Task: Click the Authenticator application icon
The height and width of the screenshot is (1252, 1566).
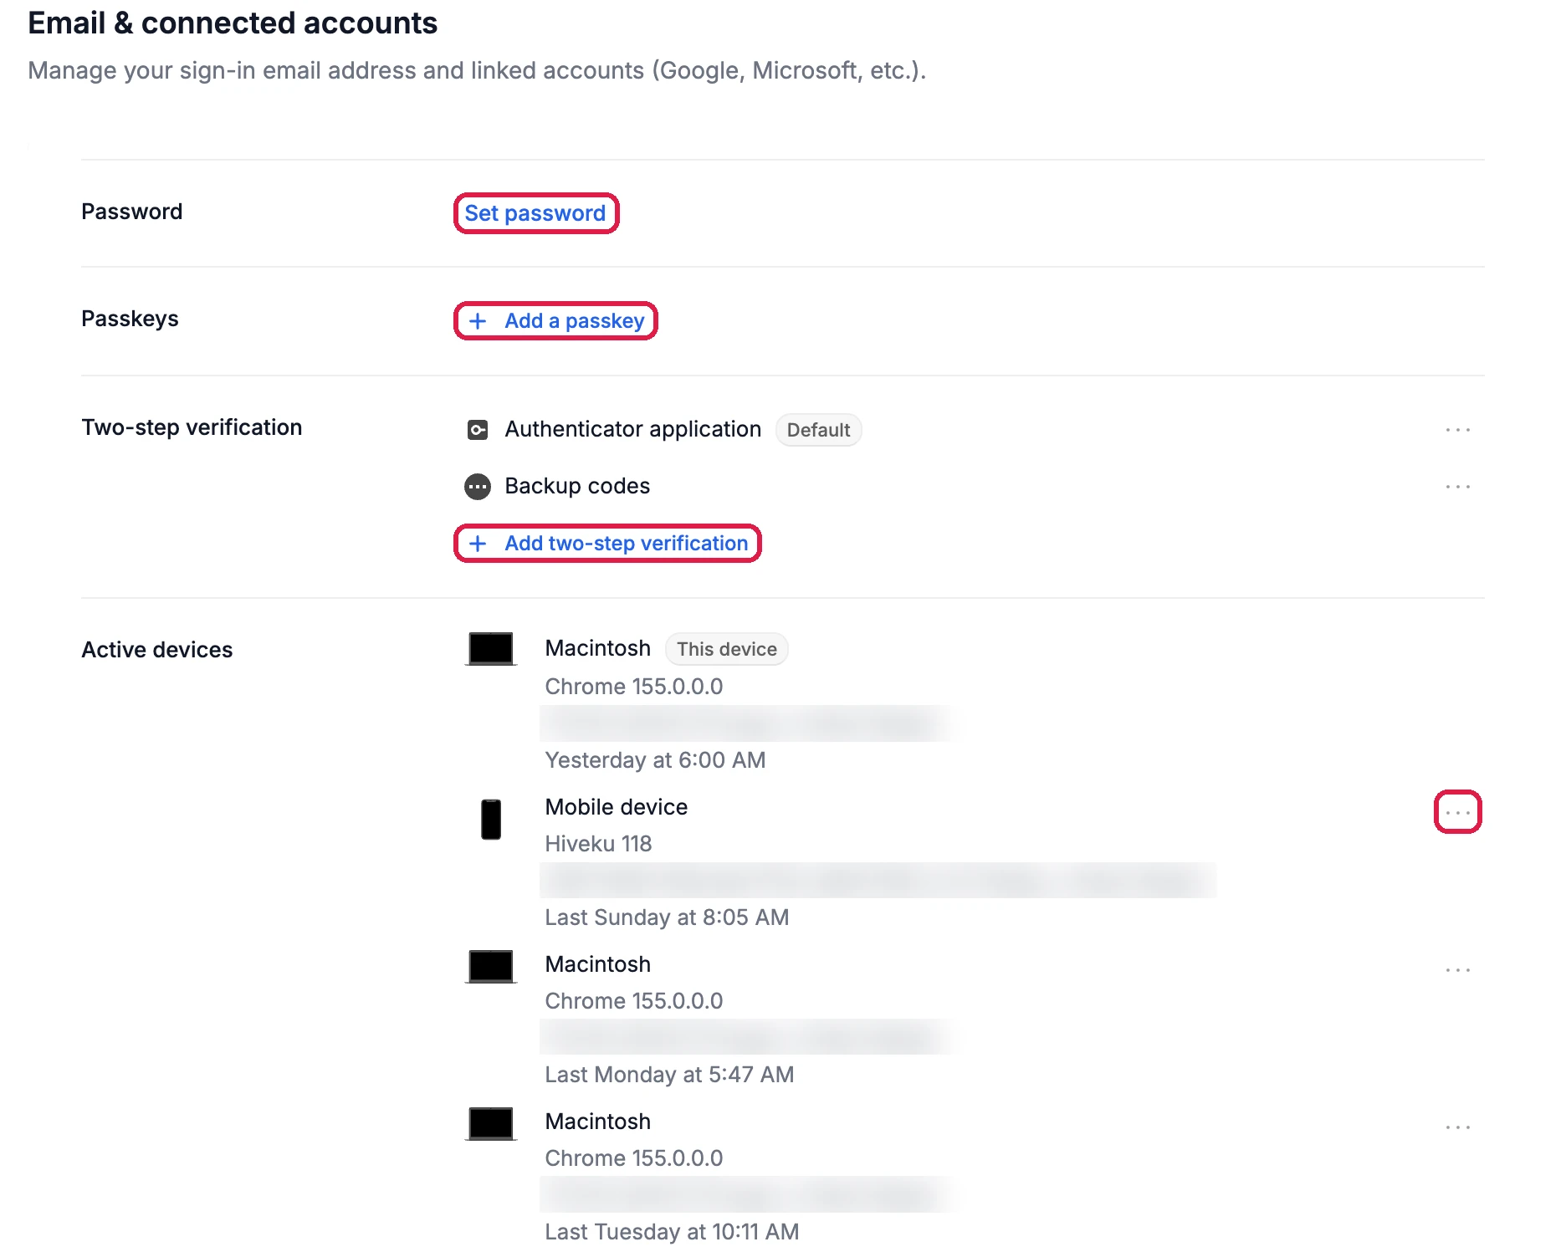Action: click(x=478, y=430)
